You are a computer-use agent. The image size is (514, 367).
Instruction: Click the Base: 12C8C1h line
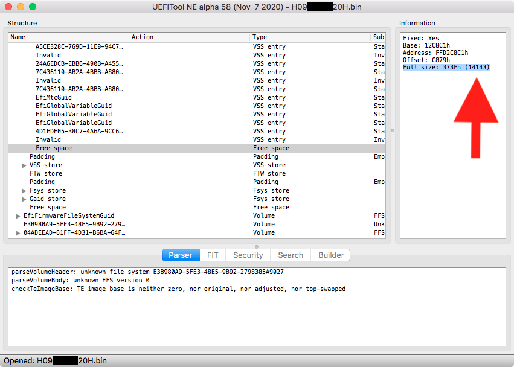pyautogui.click(x=426, y=45)
